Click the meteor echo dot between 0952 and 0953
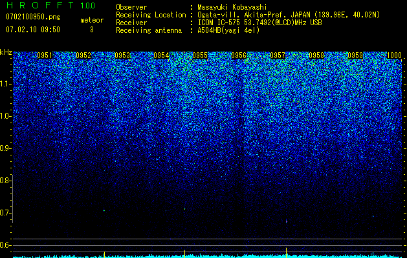This screenshot has height=258, width=407. pyautogui.click(x=104, y=210)
